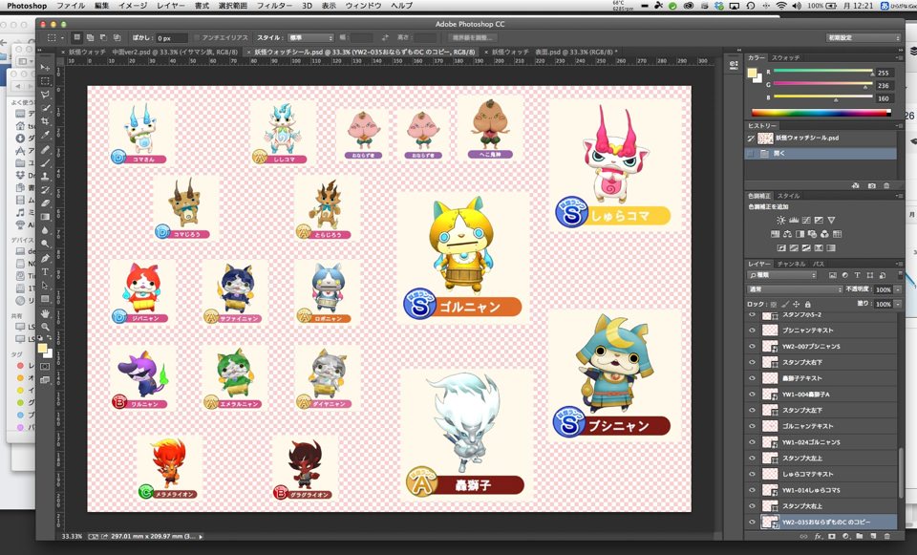Image resolution: width=917 pixels, height=555 pixels.
Task: Select the Gradient tool
Action: point(45,217)
